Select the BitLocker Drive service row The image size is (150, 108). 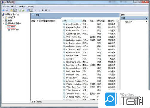click(89, 68)
